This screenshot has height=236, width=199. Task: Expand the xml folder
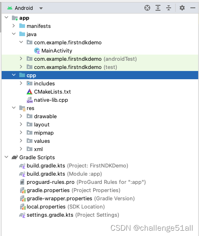point(21,149)
